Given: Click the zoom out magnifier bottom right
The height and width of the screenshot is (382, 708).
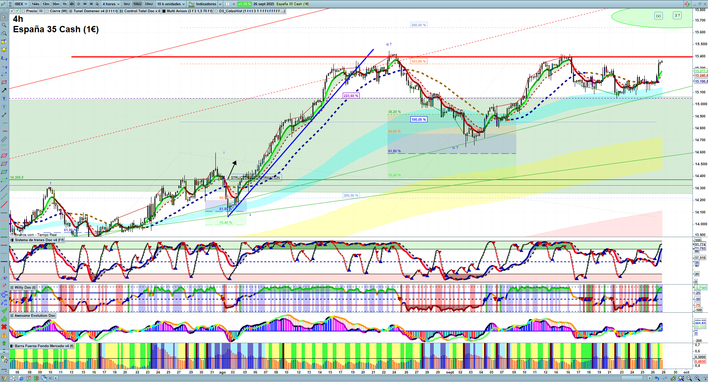Looking at the screenshot, I should coord(689,378).
